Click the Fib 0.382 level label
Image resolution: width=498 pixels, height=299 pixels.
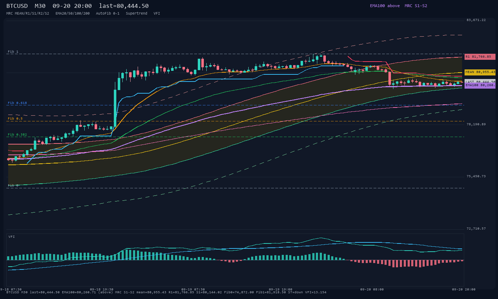coord(17,135)
